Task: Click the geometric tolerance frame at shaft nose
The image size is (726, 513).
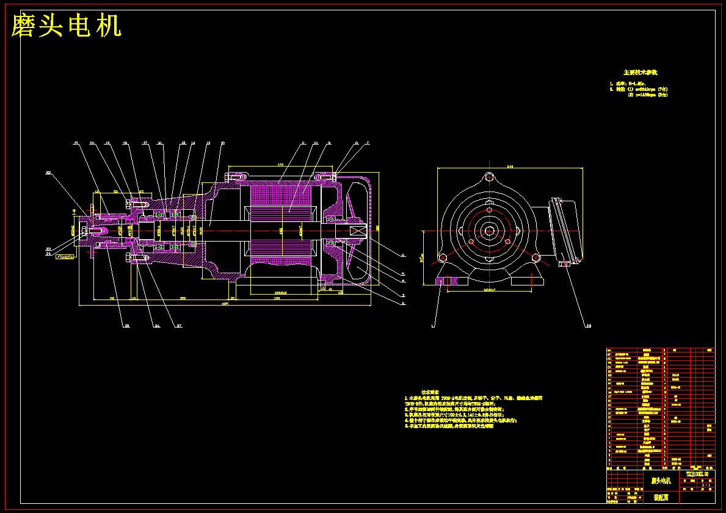Action: point(64,256)
